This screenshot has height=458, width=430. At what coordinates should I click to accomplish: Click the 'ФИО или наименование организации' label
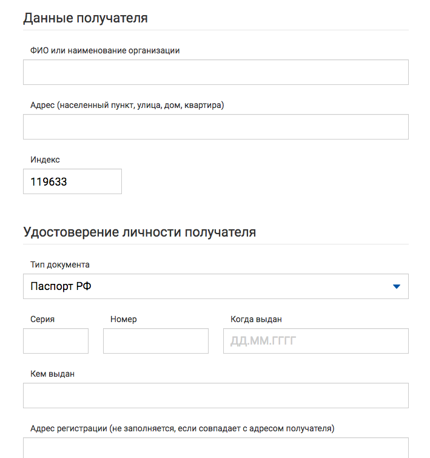[105, 50]
